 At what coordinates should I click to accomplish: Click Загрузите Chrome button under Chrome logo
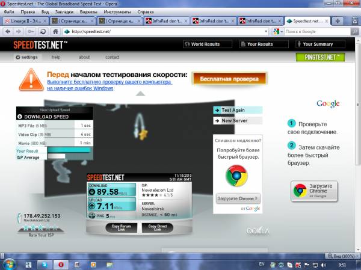[238, 198]
